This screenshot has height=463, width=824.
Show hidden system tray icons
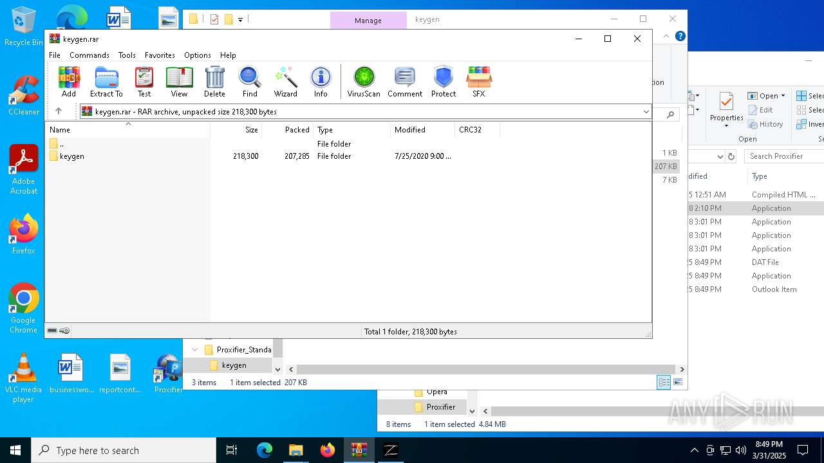(x=694, y=450)
